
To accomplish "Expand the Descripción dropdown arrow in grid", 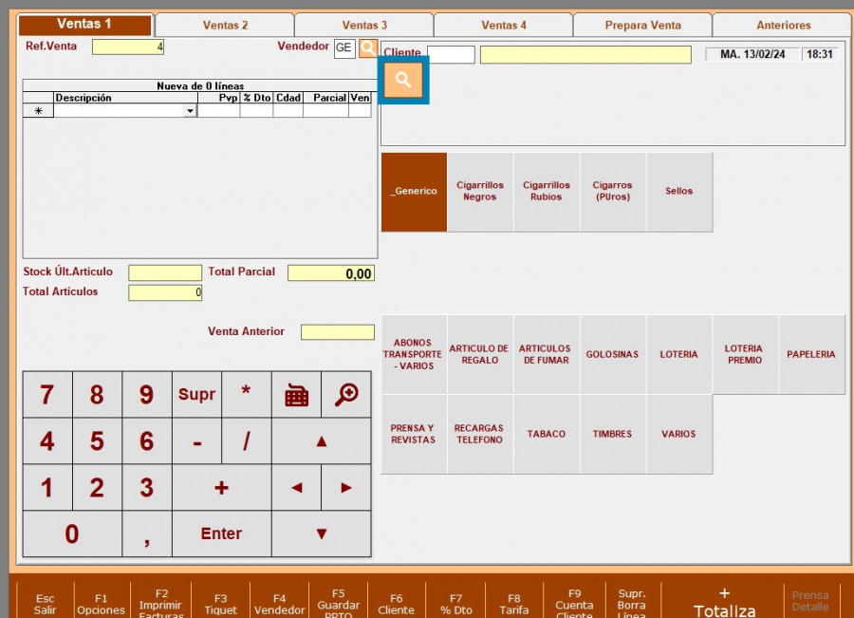I will click(190, 111).
